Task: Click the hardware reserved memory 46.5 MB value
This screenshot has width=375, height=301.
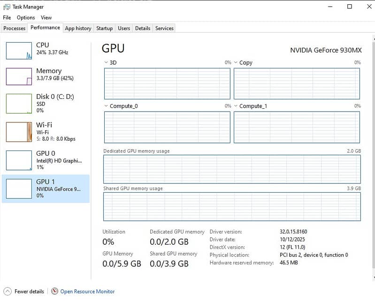Action: pos(289,263)
